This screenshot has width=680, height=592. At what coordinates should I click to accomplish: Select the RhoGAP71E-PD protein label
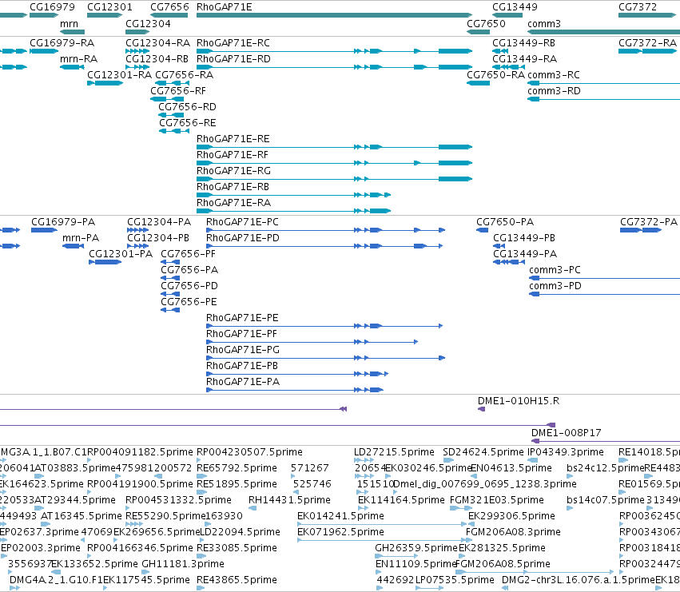242,238
